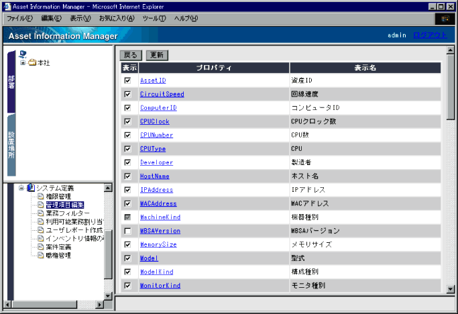Click the ログアウト link
458x314 pixels.
point(430,35)
